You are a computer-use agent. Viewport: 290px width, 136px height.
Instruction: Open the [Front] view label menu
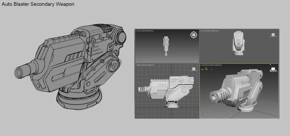tap(204, 31)
